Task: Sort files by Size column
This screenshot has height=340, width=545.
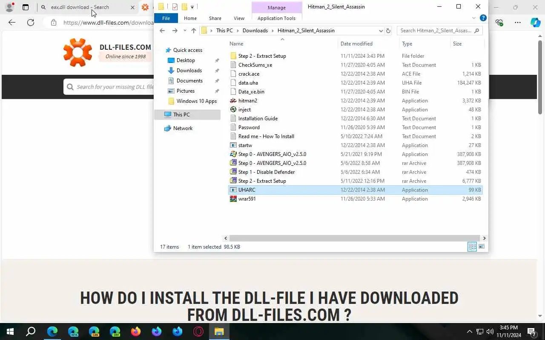Action: (467, 44)
